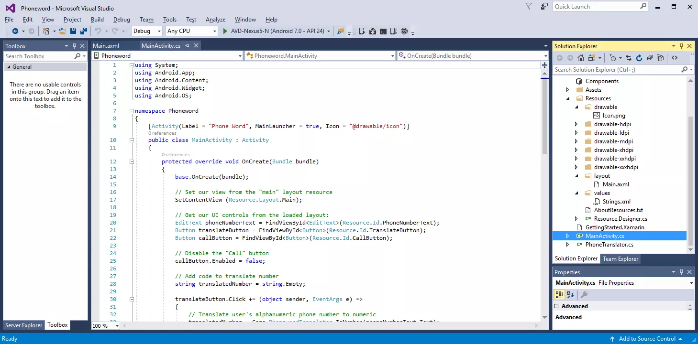Image resolution: width=698 pixels, height=344 pixels.
Task: Collapse the namespace Phoneword code outline
Action: coord(132,111)
